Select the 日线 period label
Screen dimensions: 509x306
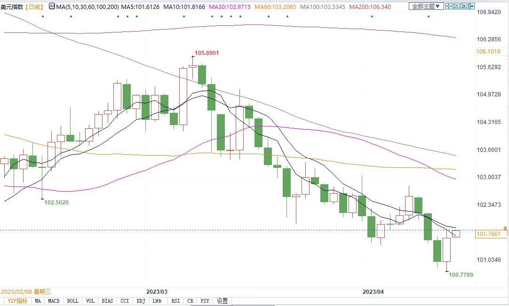click(34, 7)
